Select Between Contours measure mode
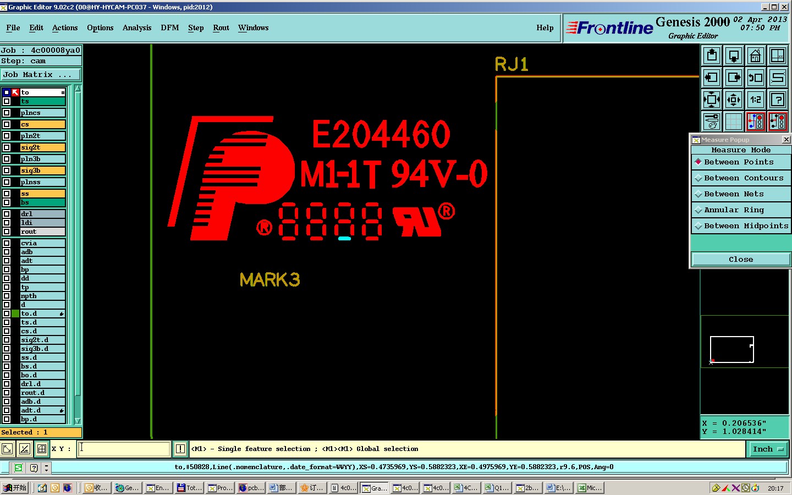Screen dimensions: 792x495 coord(741,178)
